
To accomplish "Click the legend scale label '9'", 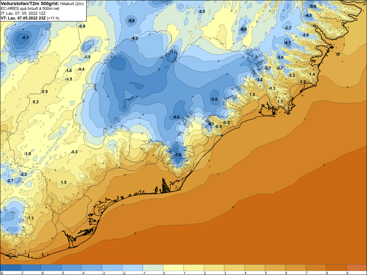I will [347, 273].
